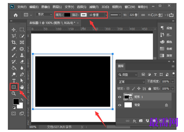Screen dimensions: 184x132
Task: Select the Rectangle shape tool
Action: click(x=14, y=87)
